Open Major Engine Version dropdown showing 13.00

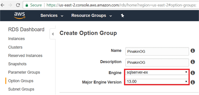[x=157, y=82]
